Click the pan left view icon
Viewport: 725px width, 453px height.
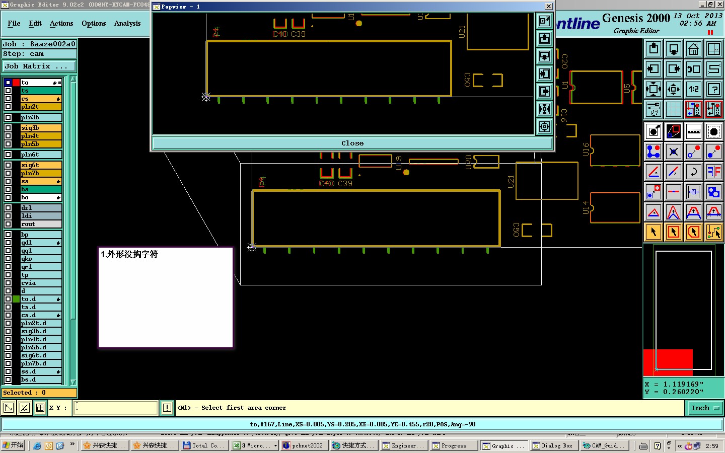click(654, 69)
